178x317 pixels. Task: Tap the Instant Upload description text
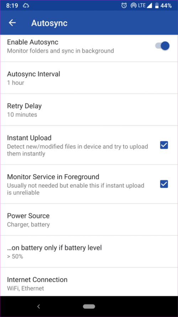coord(78,150)
